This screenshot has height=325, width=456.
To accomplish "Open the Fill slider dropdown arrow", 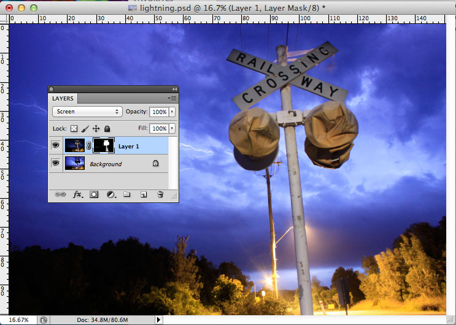I will pyautogui.click(x=171, y=129).
